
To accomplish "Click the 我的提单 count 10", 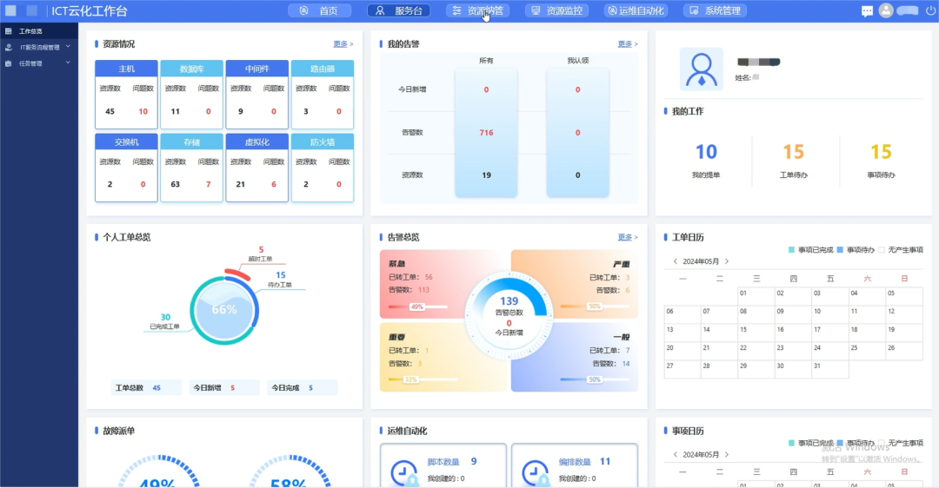I will point(706,152).
